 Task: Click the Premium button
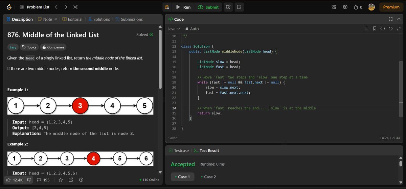pyautogui.click(x=391, y=7)
